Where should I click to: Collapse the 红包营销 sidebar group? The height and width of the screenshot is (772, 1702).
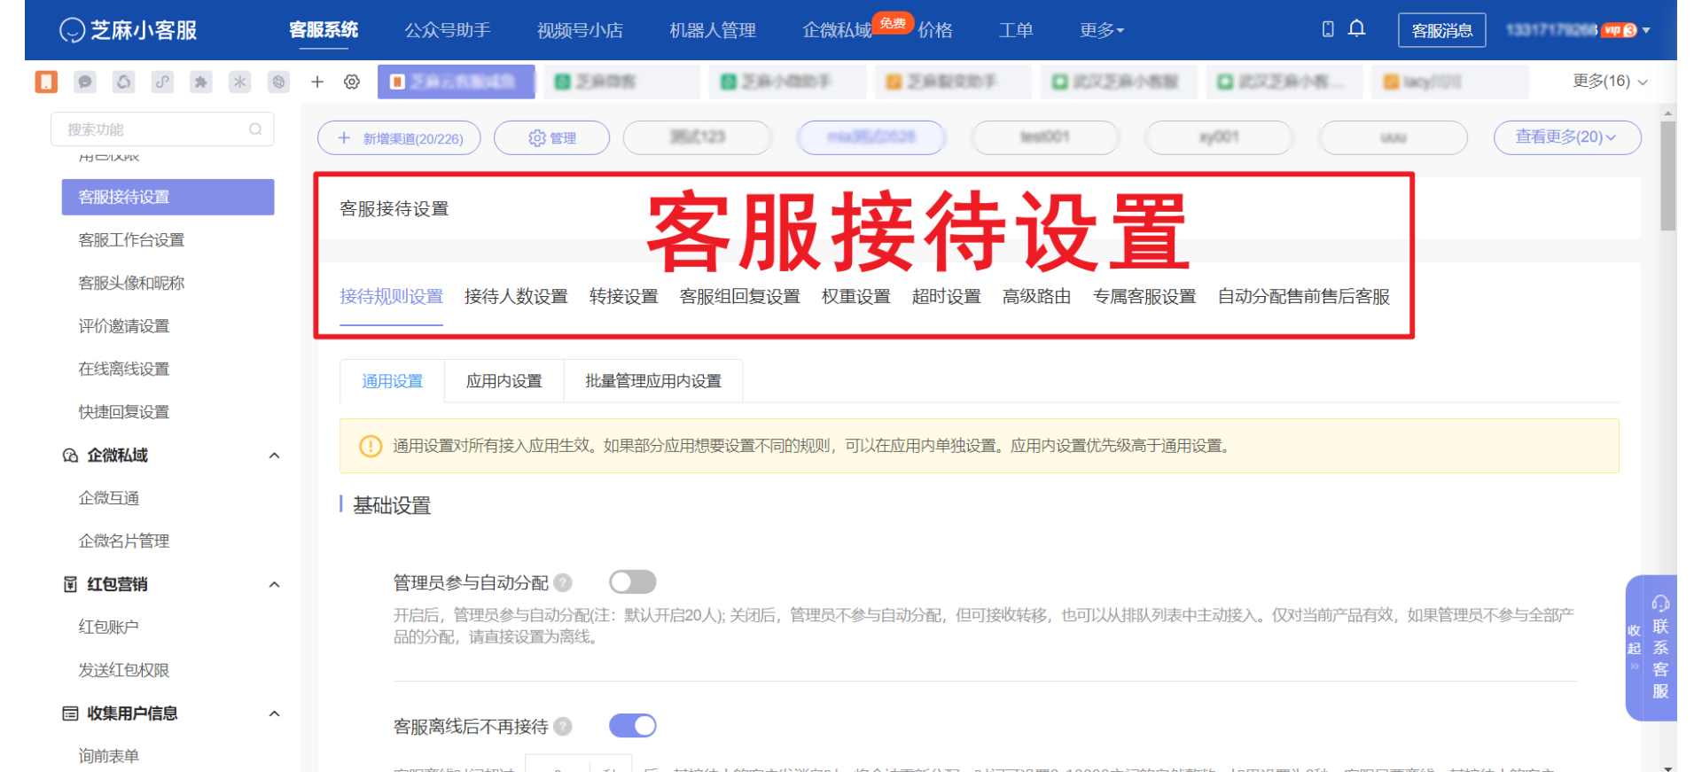274,584
